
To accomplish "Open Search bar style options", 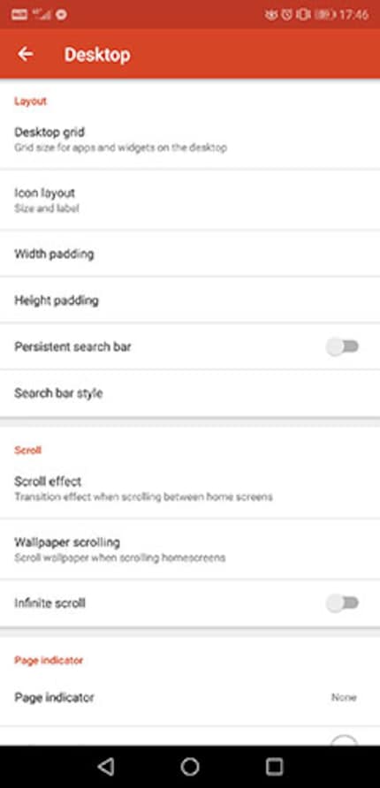I will (190, 393).
